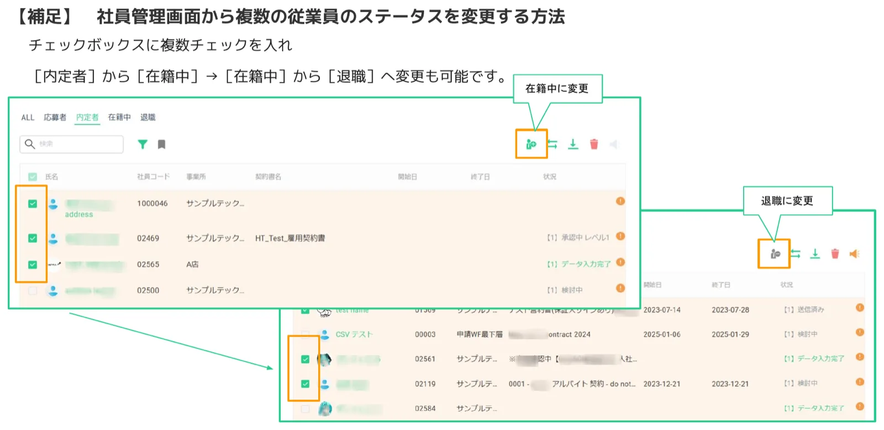Click the orange alert icon in row 1000046
884x430 pixels.
pos(620,201)
